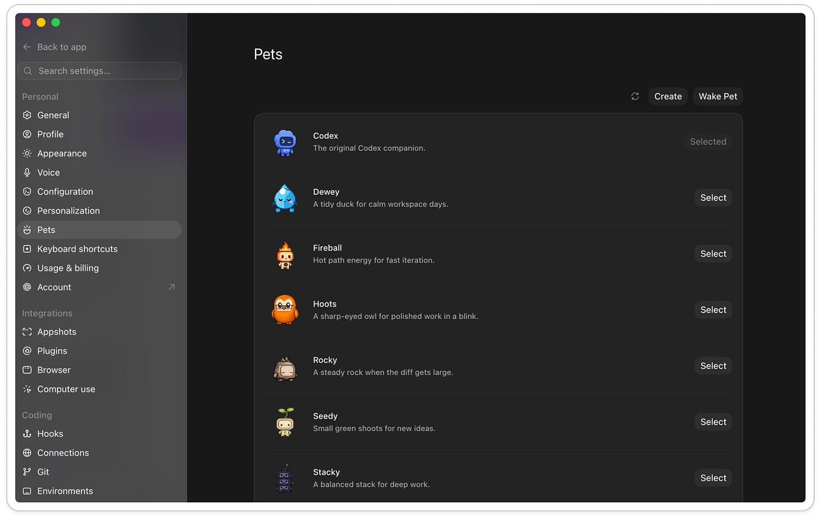Screen dimensions: 820x517
Task: Click text 'The original Codex companion.'
Action: 369,148
